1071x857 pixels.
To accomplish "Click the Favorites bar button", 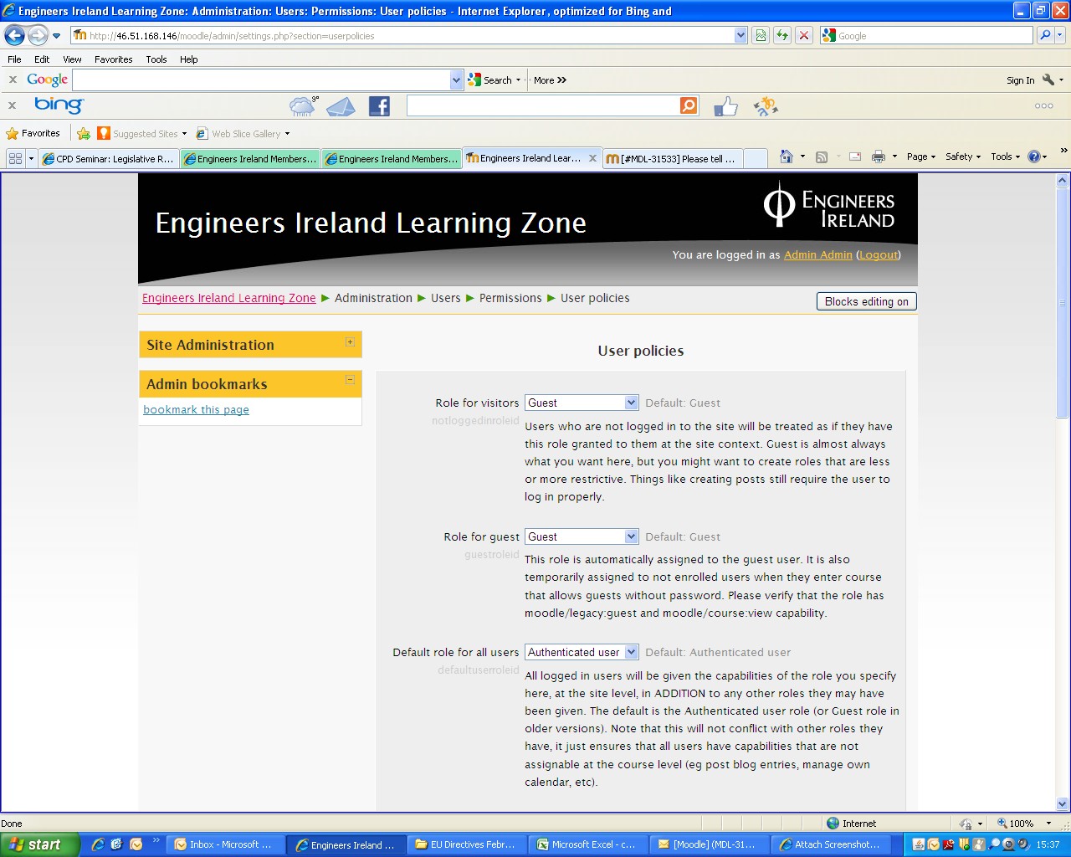I will click(33, 134).
